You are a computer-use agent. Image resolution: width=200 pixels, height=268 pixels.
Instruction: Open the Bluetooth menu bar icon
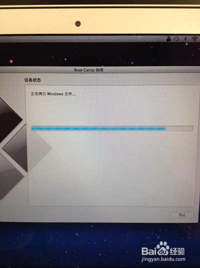[x=185, y=39]
